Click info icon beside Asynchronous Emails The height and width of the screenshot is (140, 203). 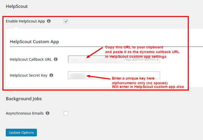point(47,113)
